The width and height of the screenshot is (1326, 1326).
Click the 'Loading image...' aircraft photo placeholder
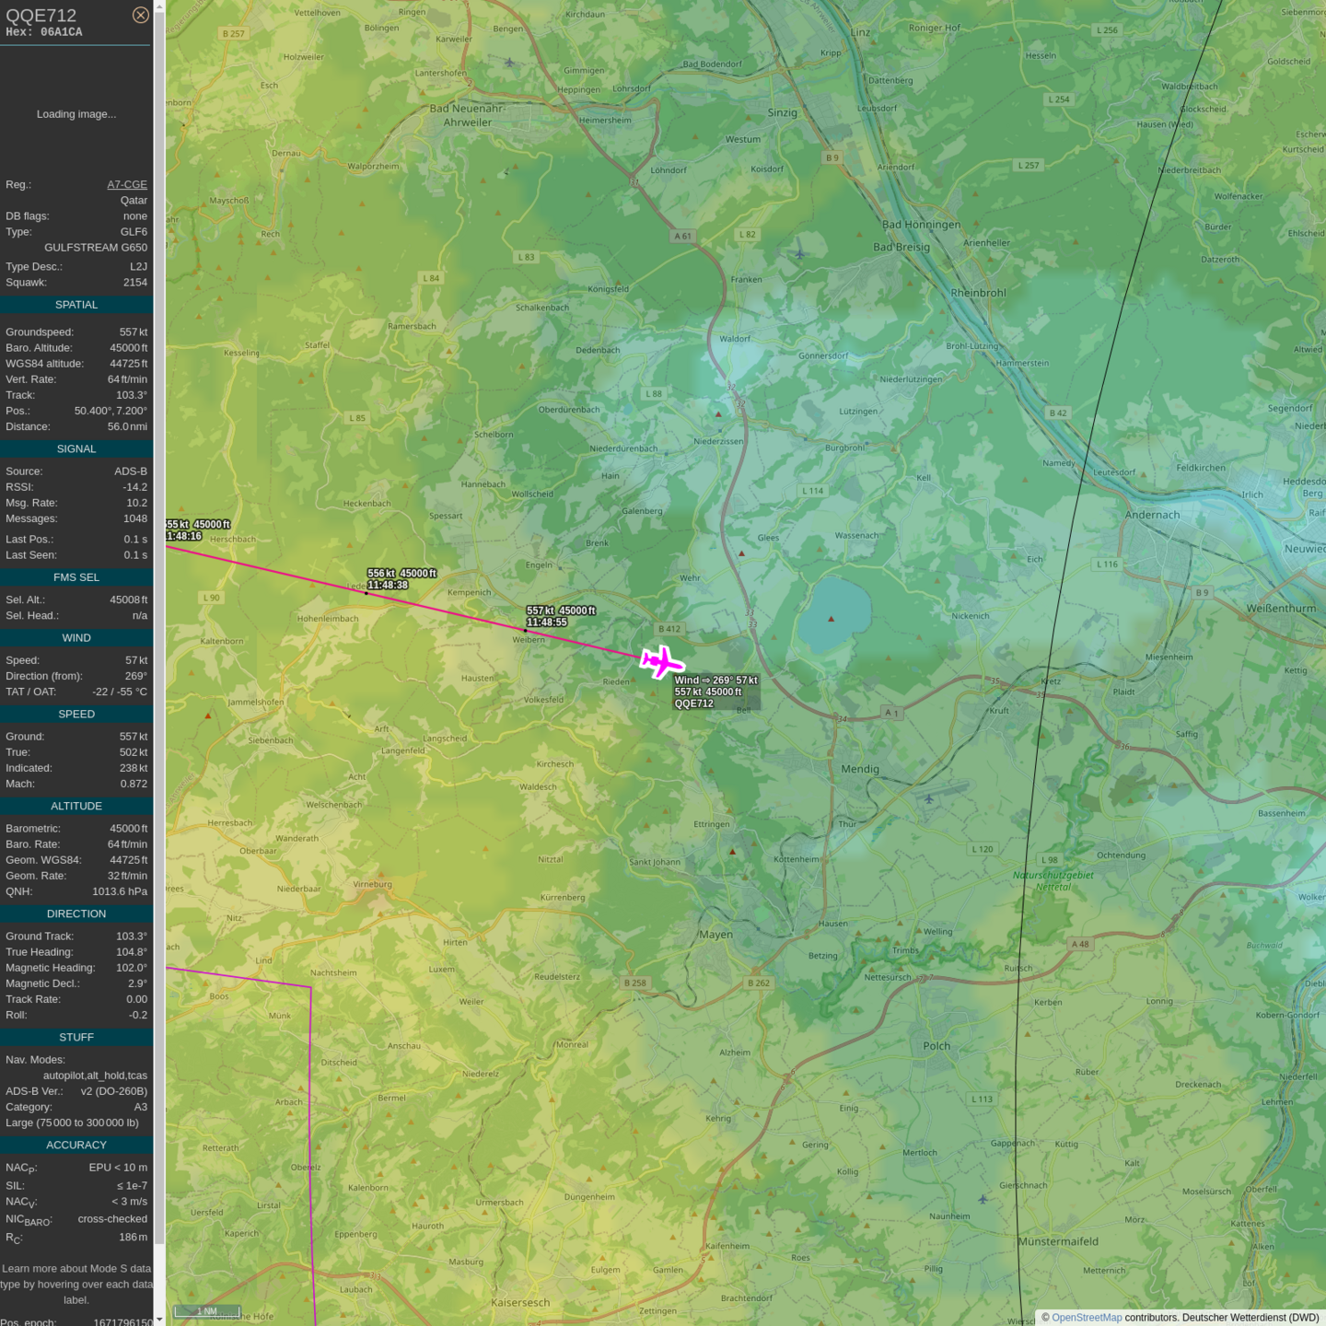[x=76, y=114]
